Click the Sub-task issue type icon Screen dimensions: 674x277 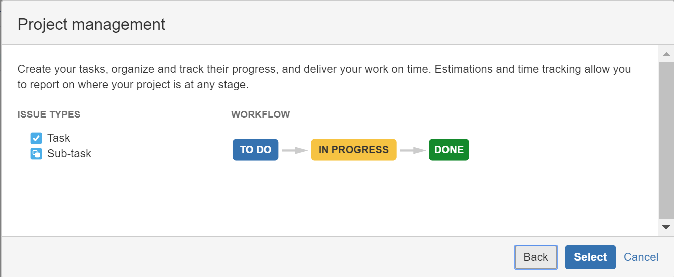(x=36, y=154)
